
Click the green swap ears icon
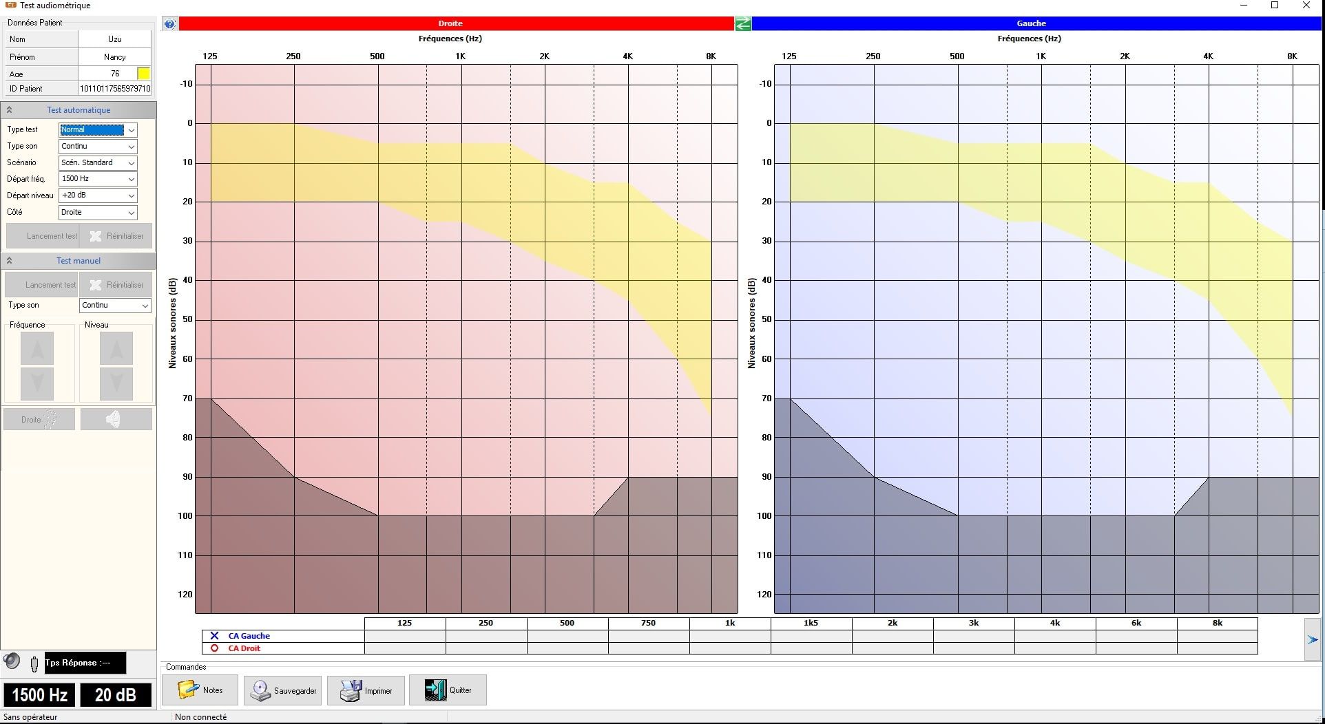coord(743,24)
